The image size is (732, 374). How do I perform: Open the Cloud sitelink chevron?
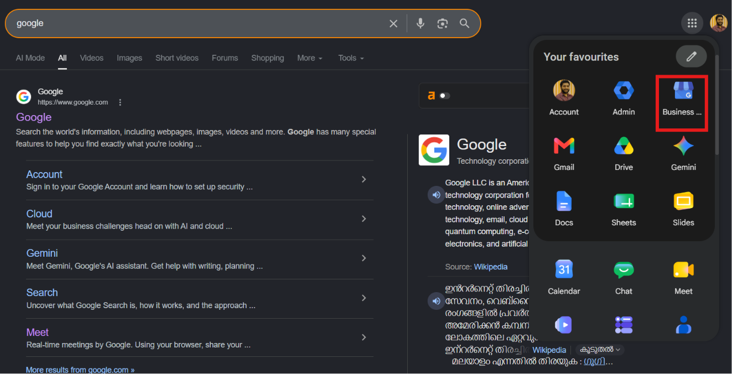364,219
